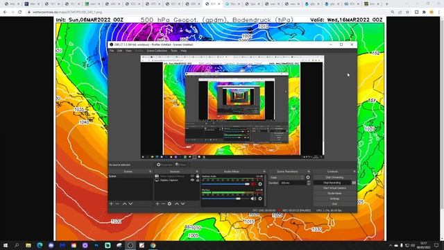Select the Display Capture source row
The image size is (444, 250).
click(176, 180)
